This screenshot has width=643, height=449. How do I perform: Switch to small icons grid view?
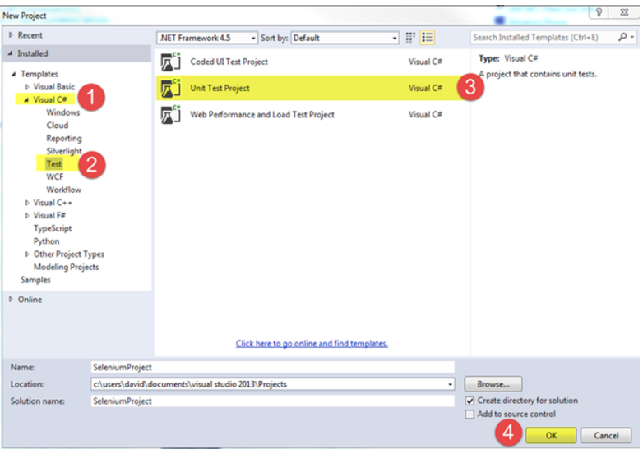410,38
